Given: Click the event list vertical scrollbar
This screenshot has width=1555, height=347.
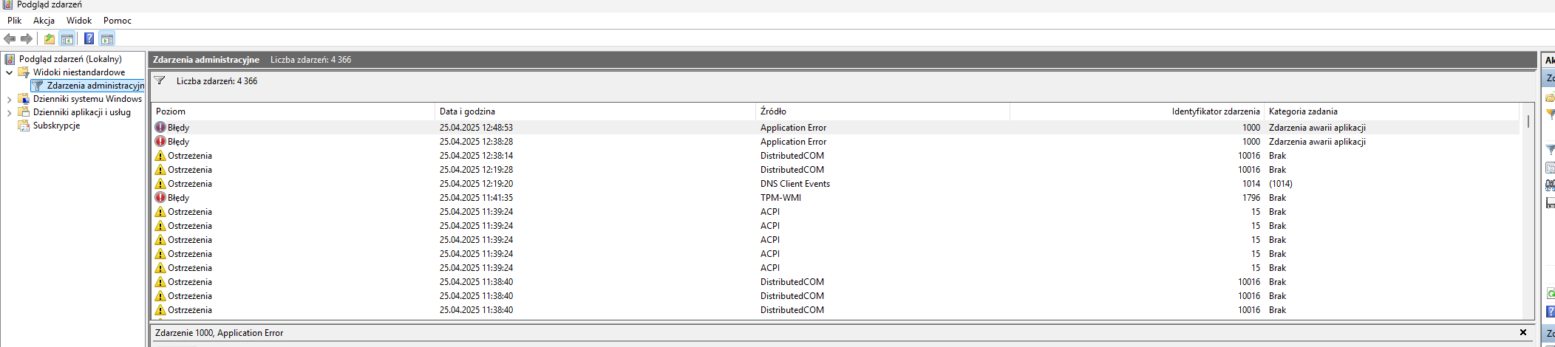Looking at the screenshot, I should 1528,221.
